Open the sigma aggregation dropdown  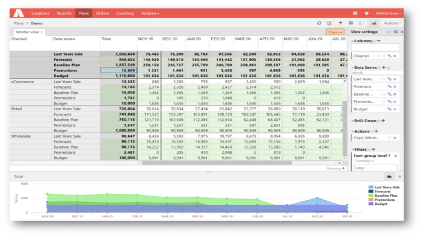click(361, 23)
